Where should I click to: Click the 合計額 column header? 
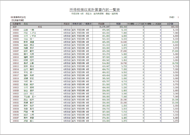click(170, 24)
